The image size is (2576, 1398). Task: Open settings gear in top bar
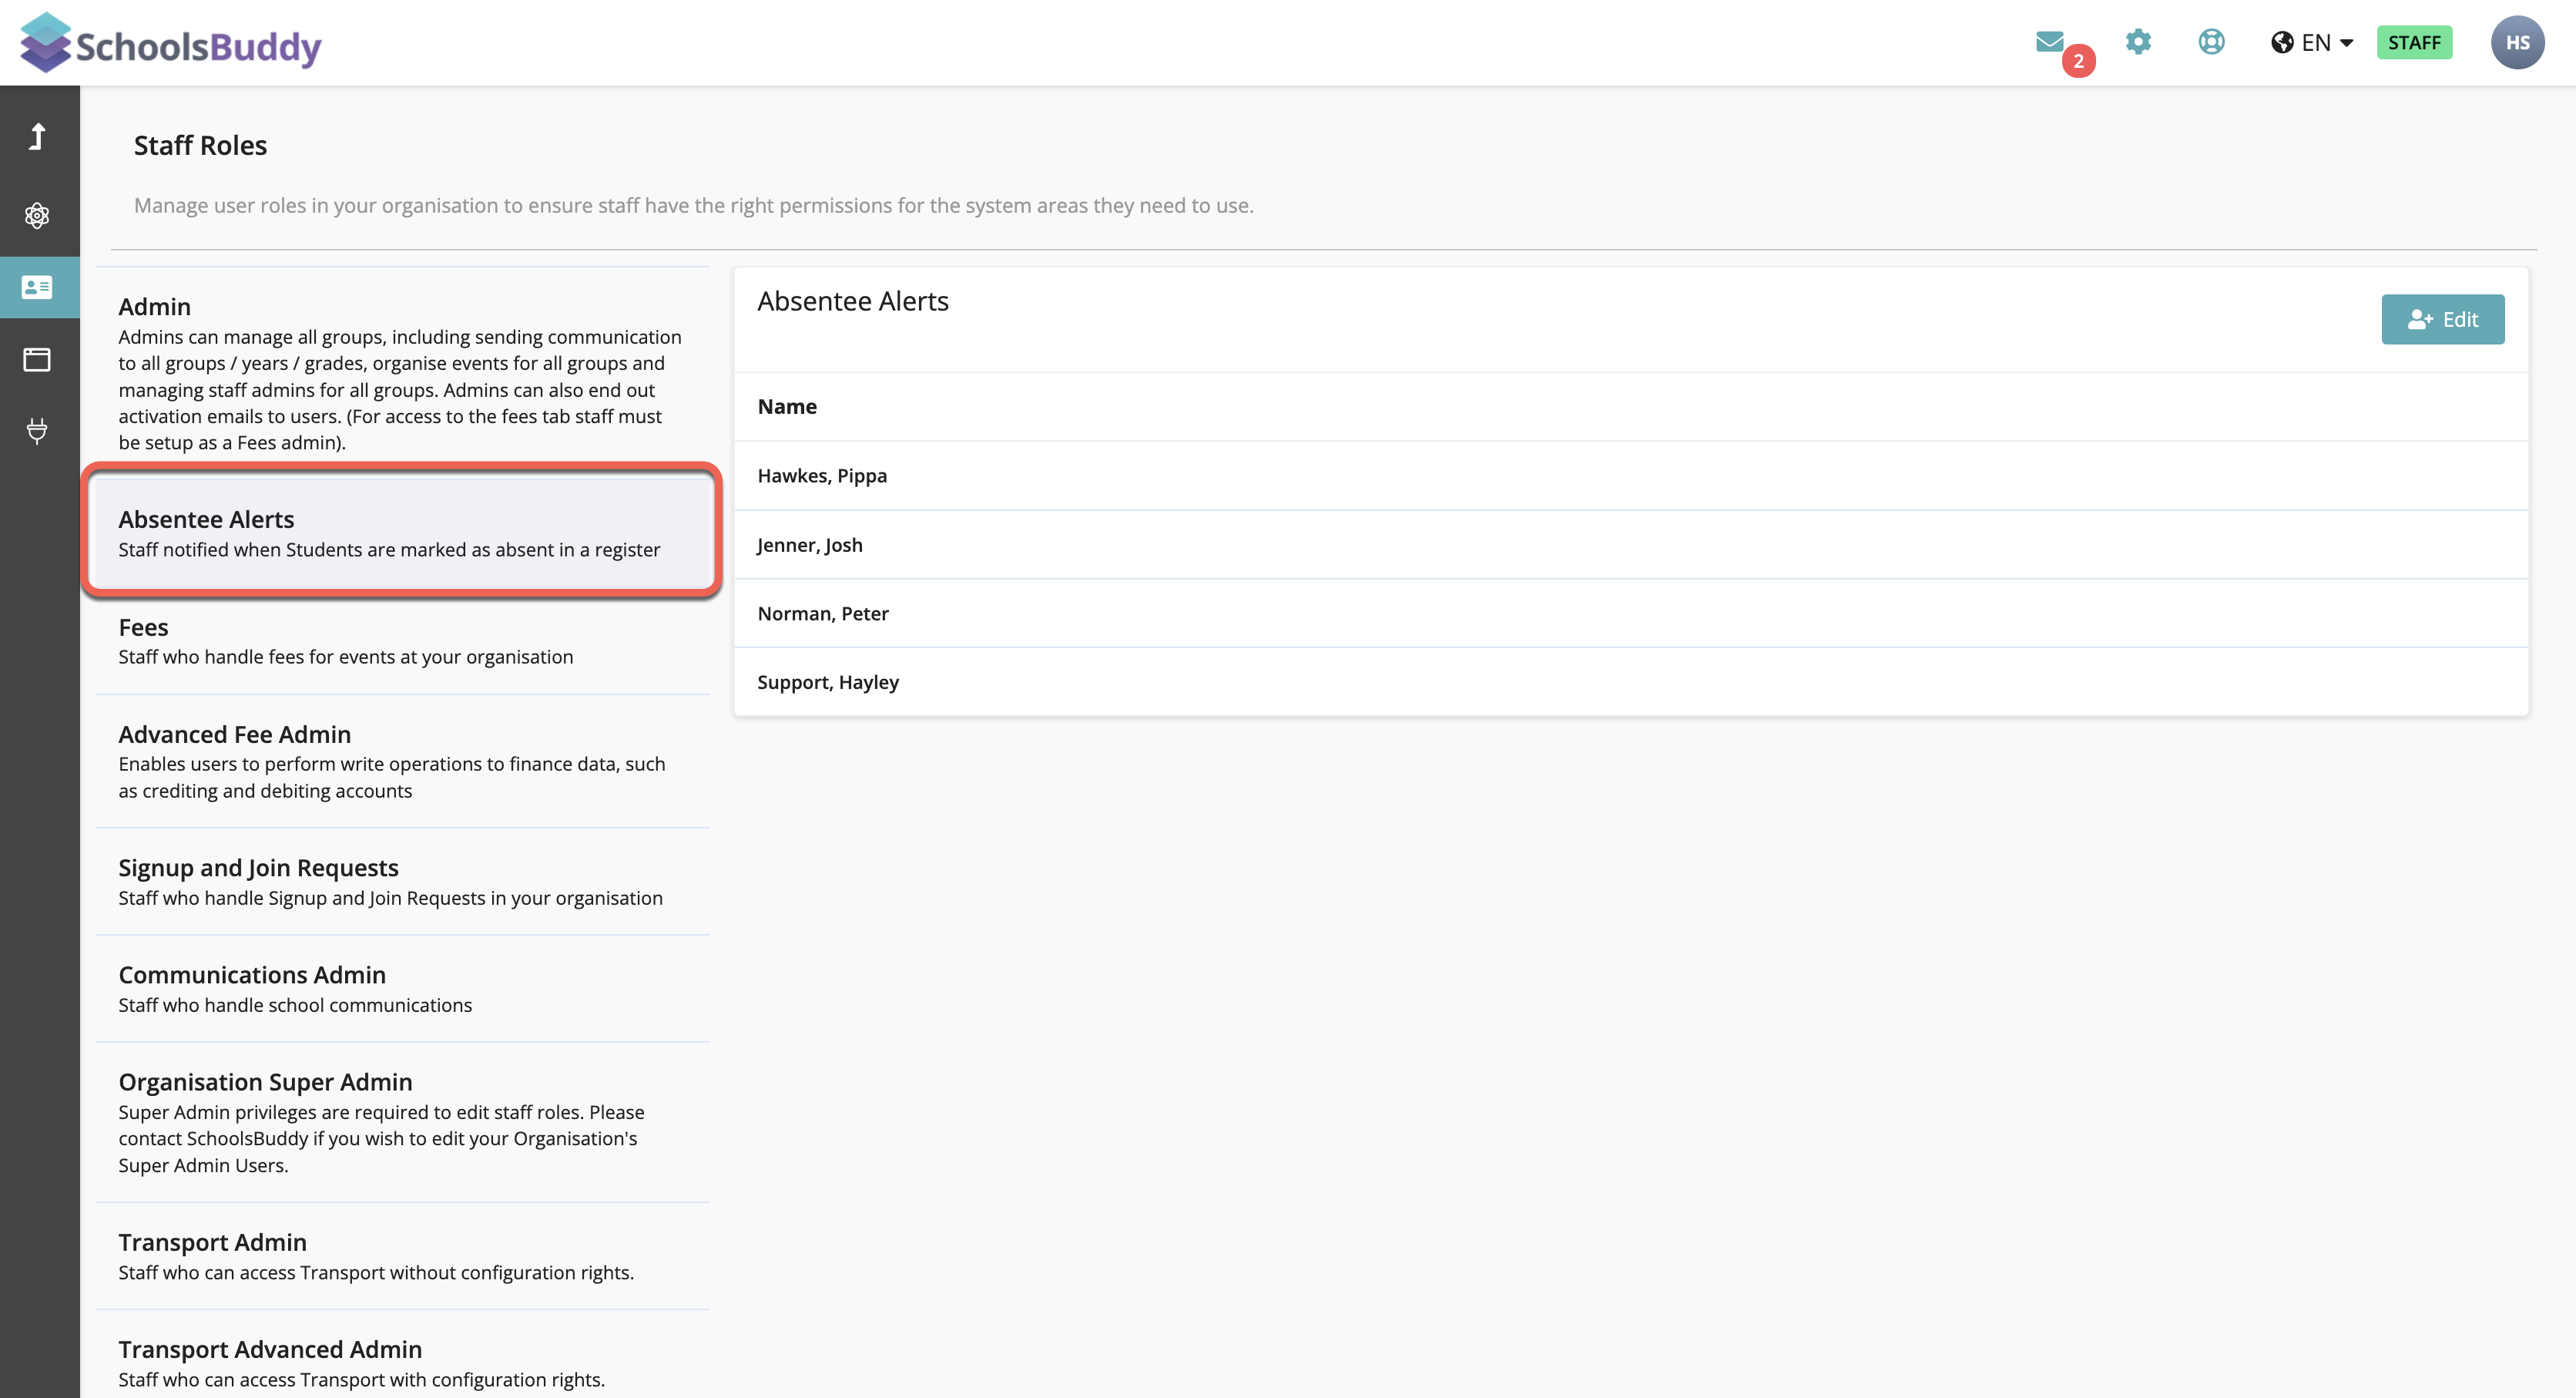point(2138,42)
